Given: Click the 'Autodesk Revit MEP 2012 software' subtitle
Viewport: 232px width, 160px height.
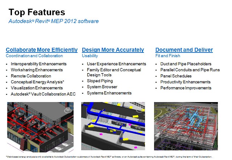Looking at the screenshot, I should (54, 21).
